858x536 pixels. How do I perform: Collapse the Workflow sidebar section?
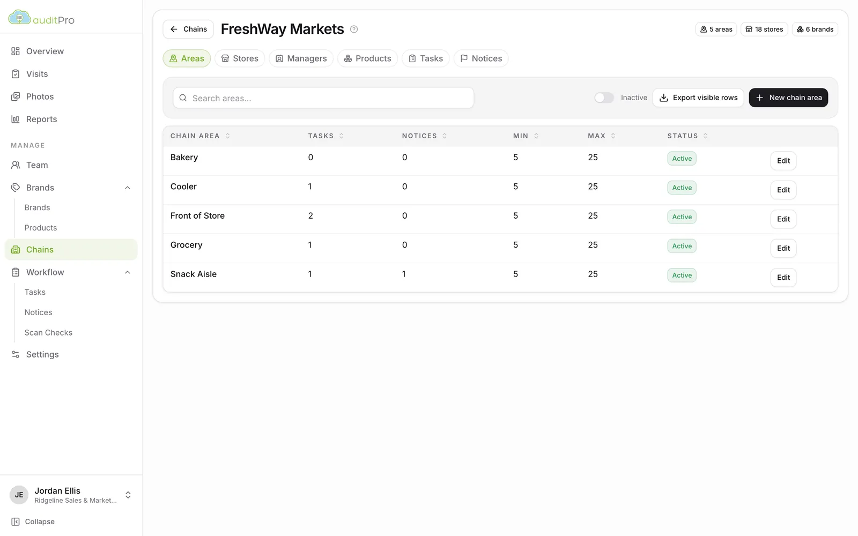(128, 272)
